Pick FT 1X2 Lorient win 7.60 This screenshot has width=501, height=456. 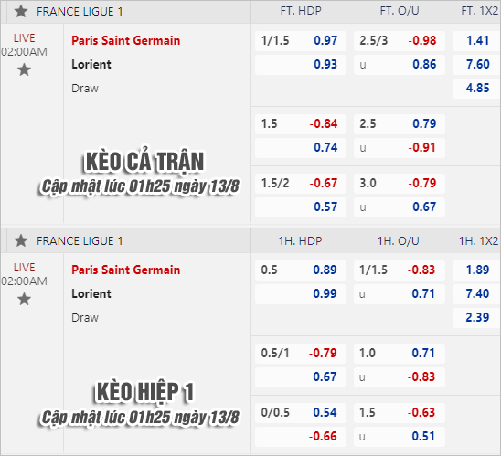point(476,65)
